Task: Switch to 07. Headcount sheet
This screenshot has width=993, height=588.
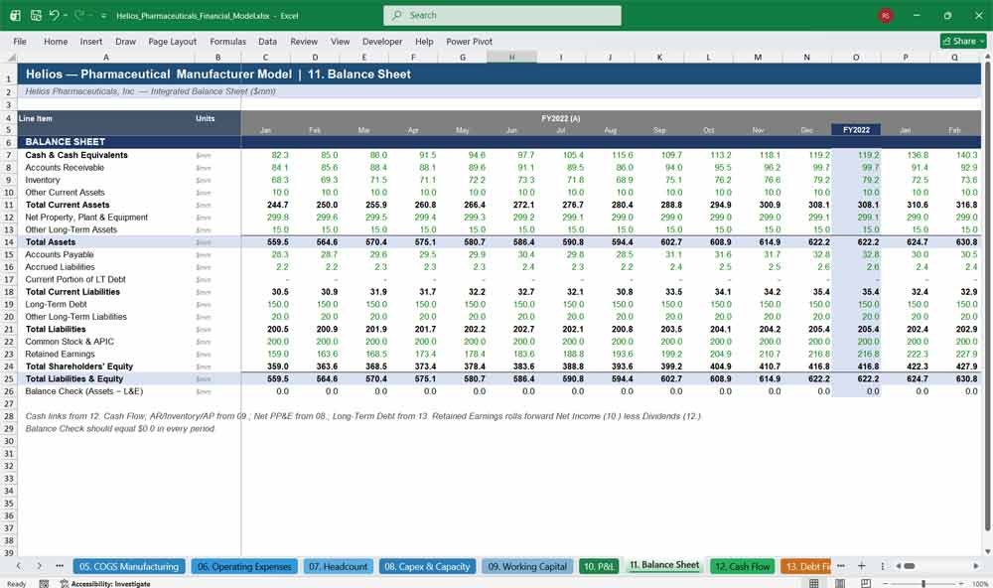Action: tap(339, 566)
